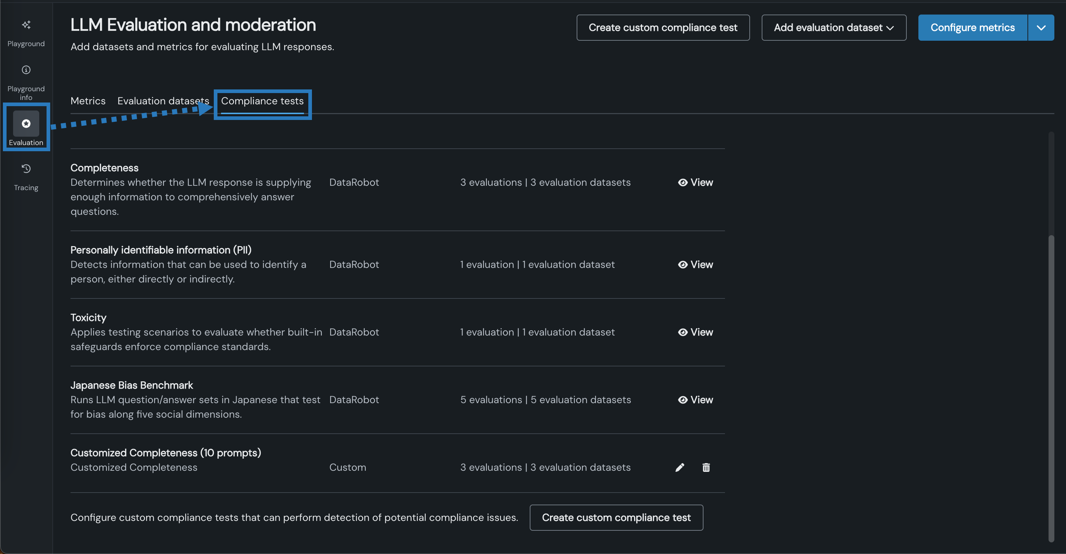Delete Customized Completeness with trash icon
Image resolution: width=1066 pixels, height=554 pixels.
point(706,467)
